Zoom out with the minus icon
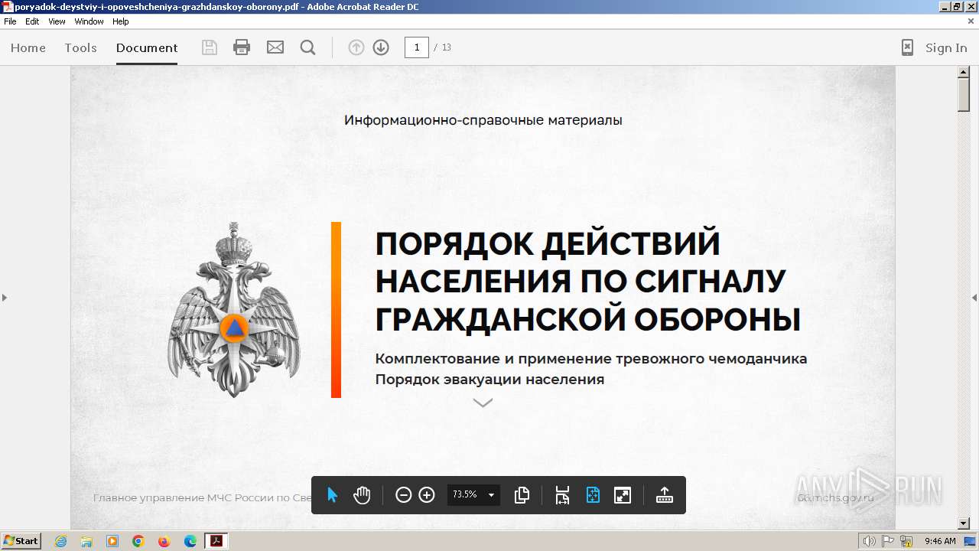The image size is (979, 551). pyautogui.click(x=403, y=495)
